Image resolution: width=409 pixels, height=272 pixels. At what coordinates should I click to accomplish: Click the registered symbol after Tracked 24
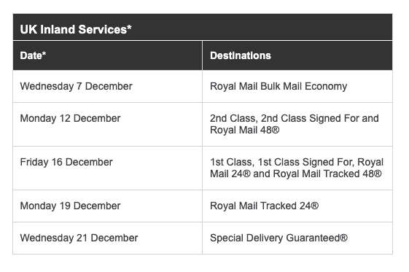click(314, 206)
